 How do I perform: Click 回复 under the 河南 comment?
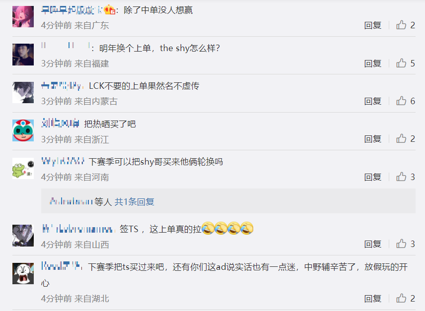pos(373,177)
